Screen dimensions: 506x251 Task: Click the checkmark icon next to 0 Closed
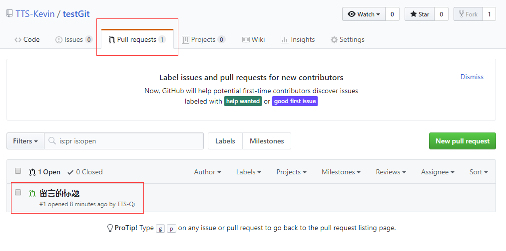[70, 172]
